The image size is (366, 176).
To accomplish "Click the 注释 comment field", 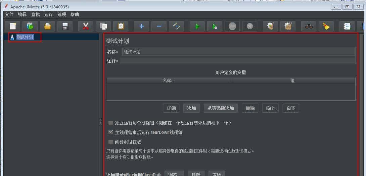I will (x=238, y=61).
